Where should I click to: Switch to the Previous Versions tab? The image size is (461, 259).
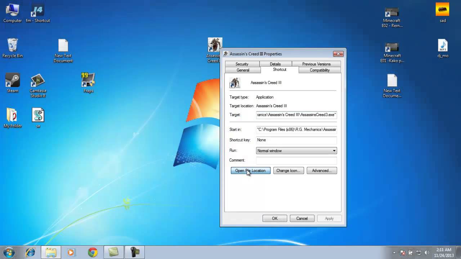pos(316,64)
